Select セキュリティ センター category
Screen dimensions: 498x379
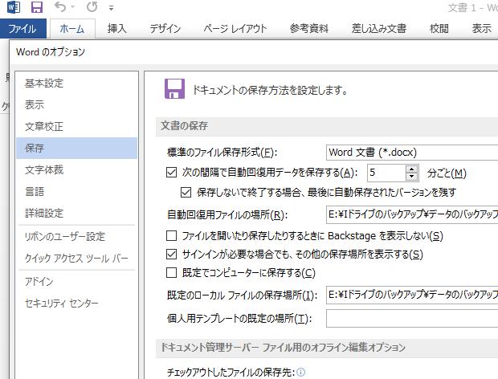[62, 304]
